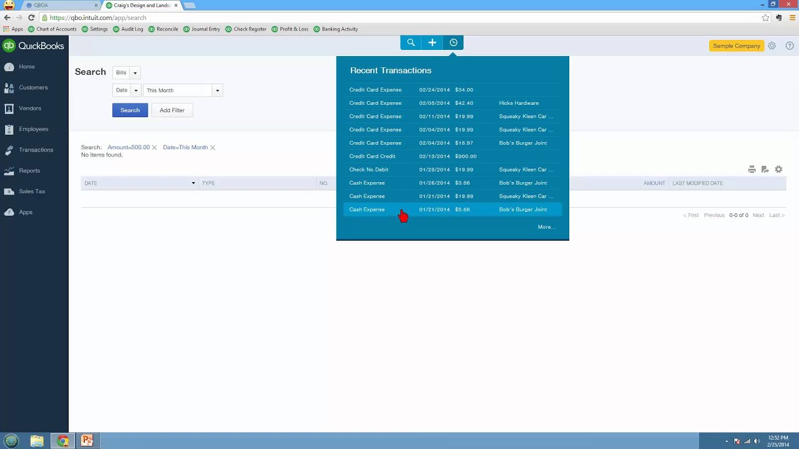Click the print icon above the results table

point(752,170)
